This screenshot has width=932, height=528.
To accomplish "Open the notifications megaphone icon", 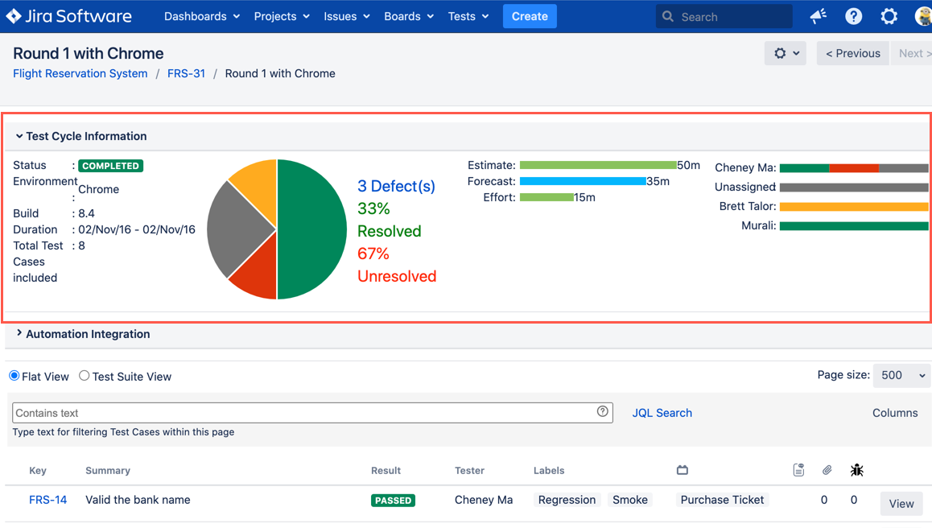I will click(819, 16).
